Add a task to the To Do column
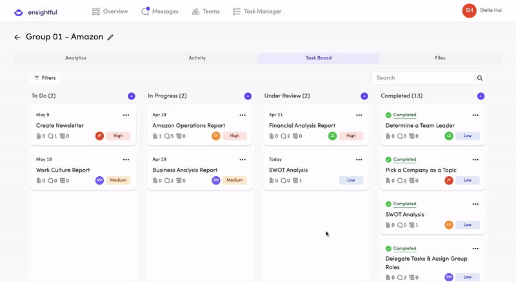The width and height of the screenshot is (516, 282). (132, 96)
